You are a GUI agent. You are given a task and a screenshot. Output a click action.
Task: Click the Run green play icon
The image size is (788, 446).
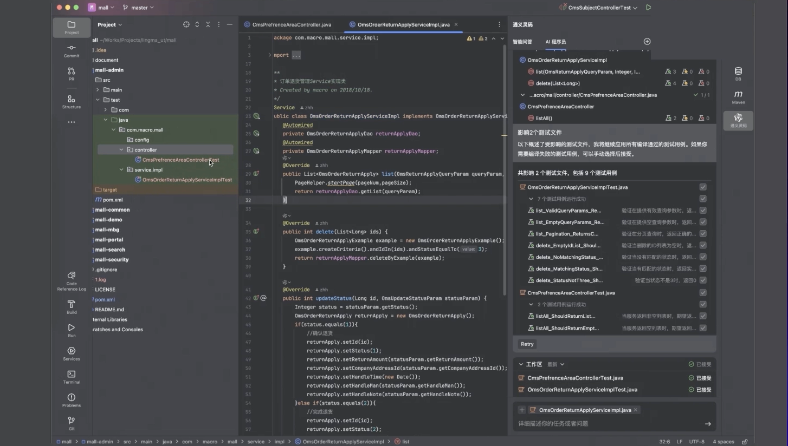point(649,8)
